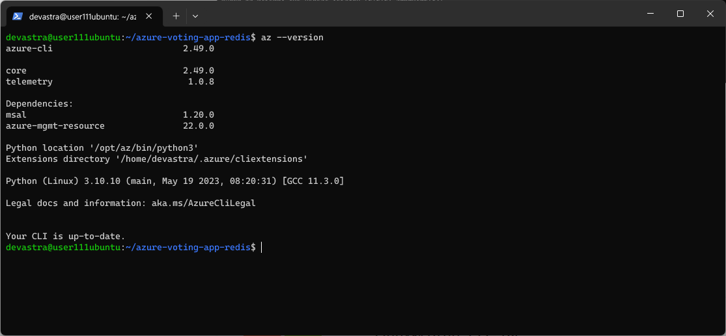
Task: Click 'Your CLI is up-to-date.' message
Action: pyautogui.click(x=65, y=236)
